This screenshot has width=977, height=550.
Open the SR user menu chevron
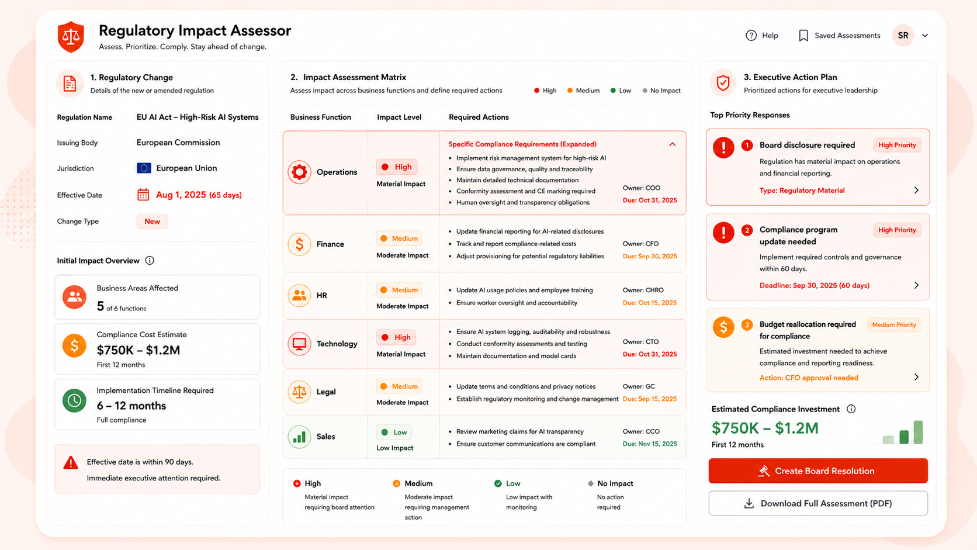925,36
